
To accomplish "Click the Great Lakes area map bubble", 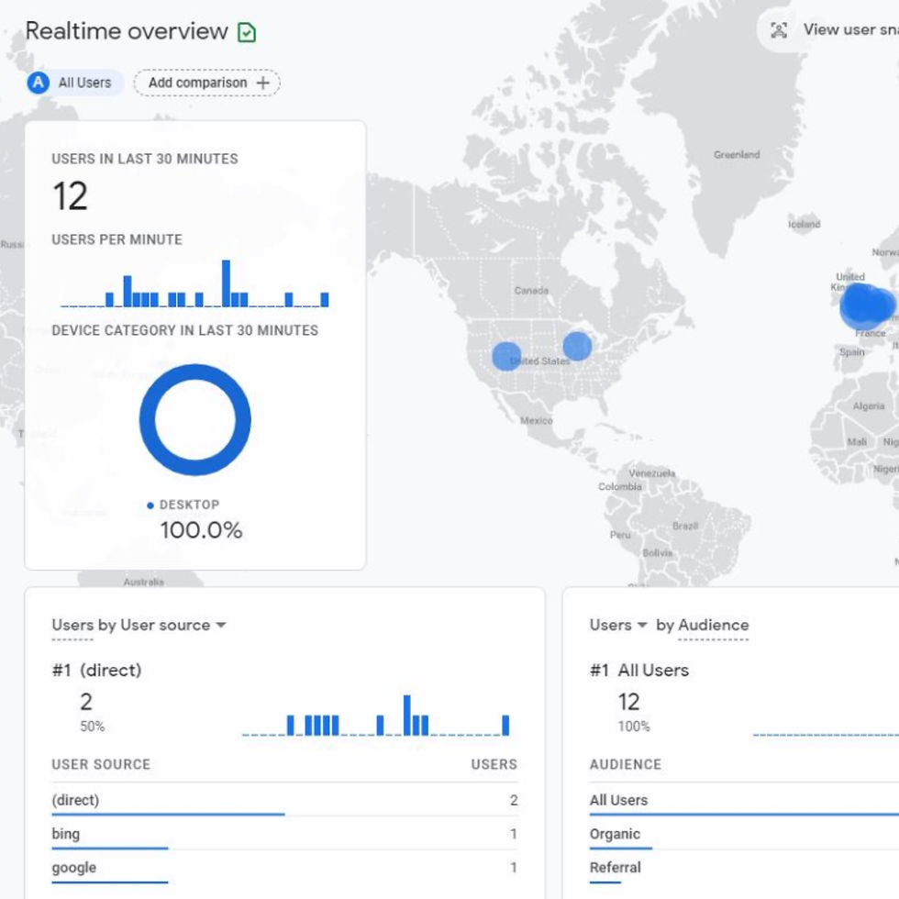I will (x=577, y=347).
